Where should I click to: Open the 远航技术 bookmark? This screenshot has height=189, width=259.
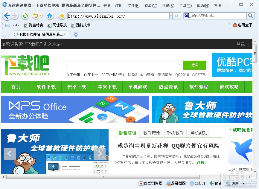pyautogui.click(x=81, y=25)
